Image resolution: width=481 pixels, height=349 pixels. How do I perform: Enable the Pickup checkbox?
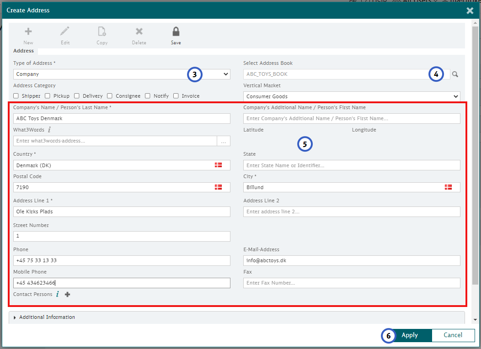[48, 96]
